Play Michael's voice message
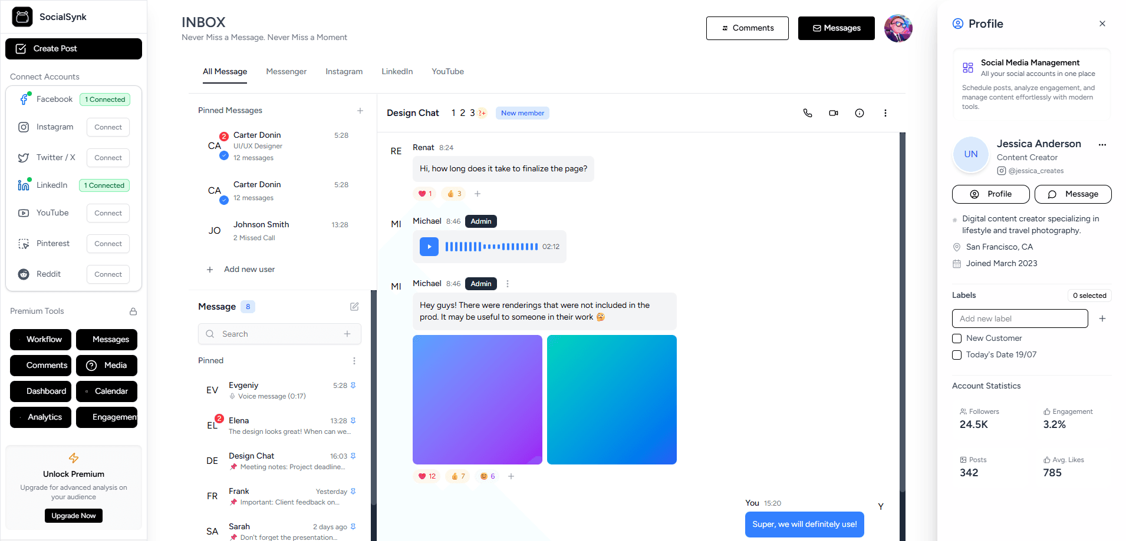 (429, 246)
